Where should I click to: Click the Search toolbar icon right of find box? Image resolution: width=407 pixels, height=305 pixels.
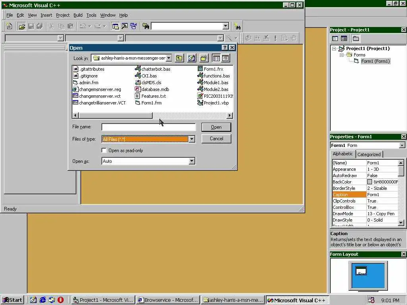(x=237, y=26)
